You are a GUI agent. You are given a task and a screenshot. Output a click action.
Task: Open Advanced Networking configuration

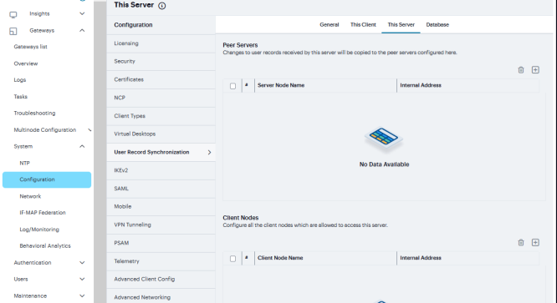(x=161, y=297)
